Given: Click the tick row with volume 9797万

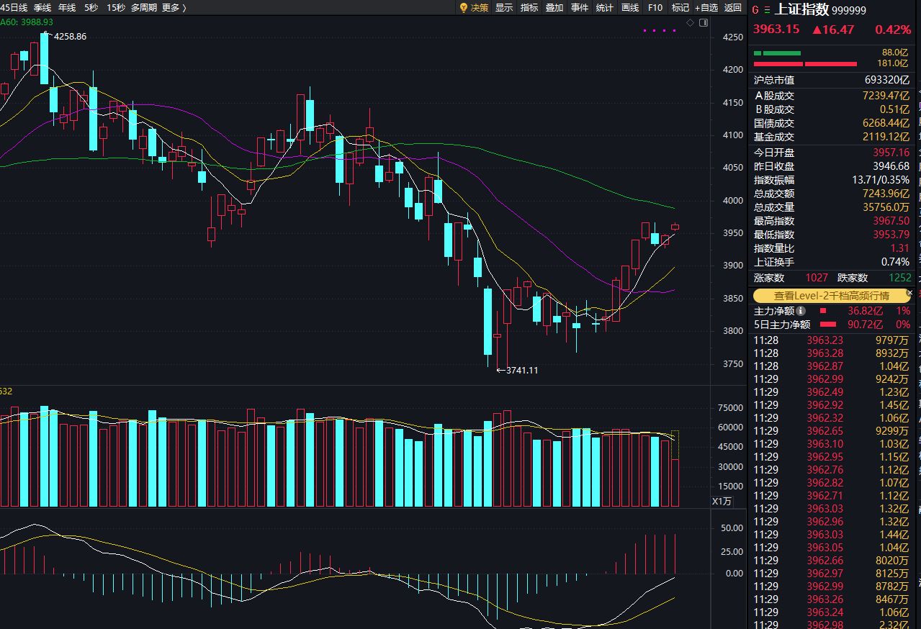Looking at the screenshot, I should 831,340.
